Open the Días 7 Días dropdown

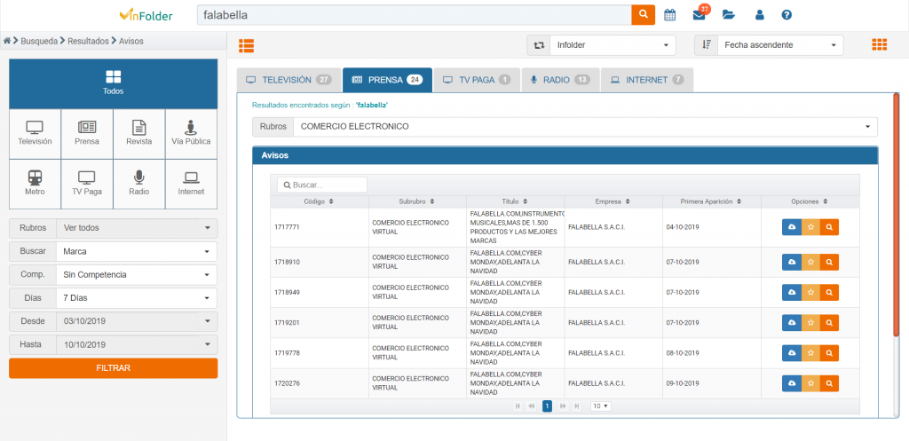coord(137,298)
